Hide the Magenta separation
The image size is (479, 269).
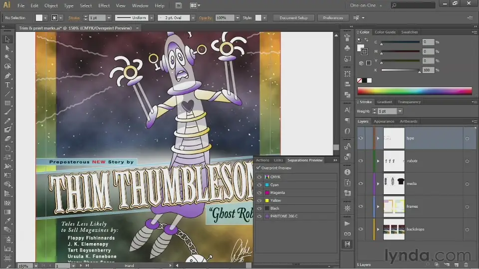coord(259,193)
